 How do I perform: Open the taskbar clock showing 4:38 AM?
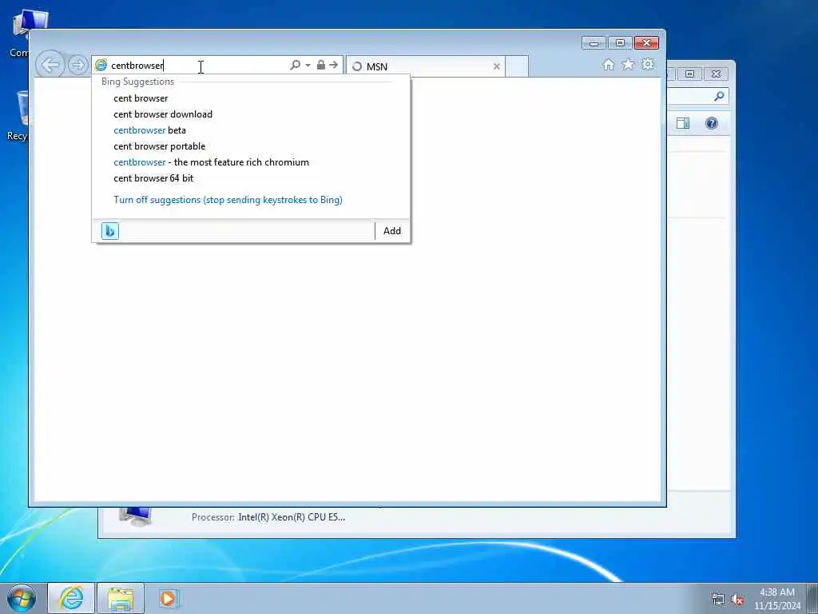click(x=777, y=599)
